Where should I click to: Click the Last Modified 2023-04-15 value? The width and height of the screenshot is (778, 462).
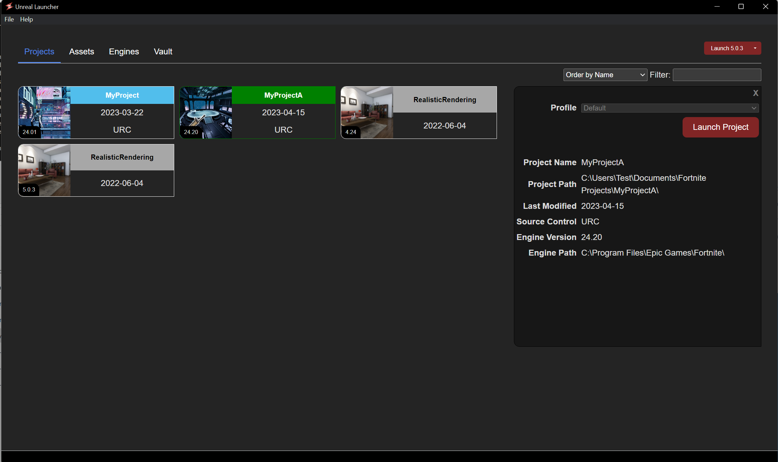[602, 206]
